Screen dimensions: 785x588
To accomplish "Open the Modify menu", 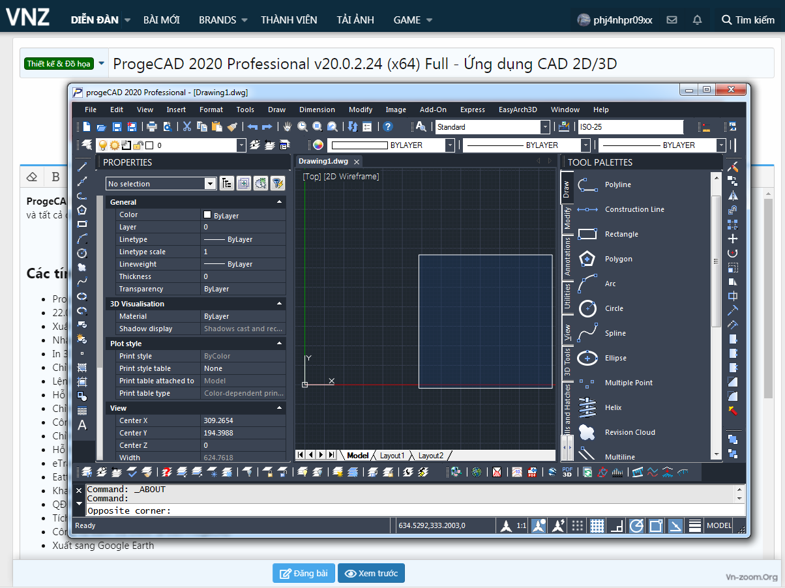I will 361,110.
